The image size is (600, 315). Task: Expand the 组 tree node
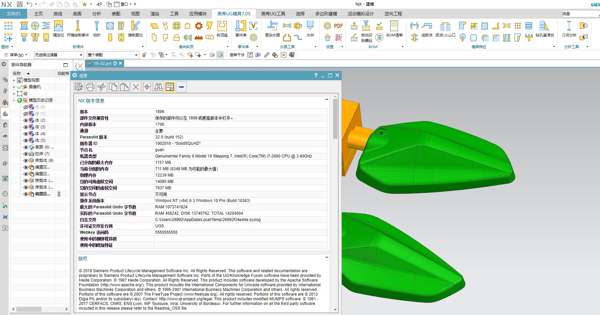[x=14, y=94]
